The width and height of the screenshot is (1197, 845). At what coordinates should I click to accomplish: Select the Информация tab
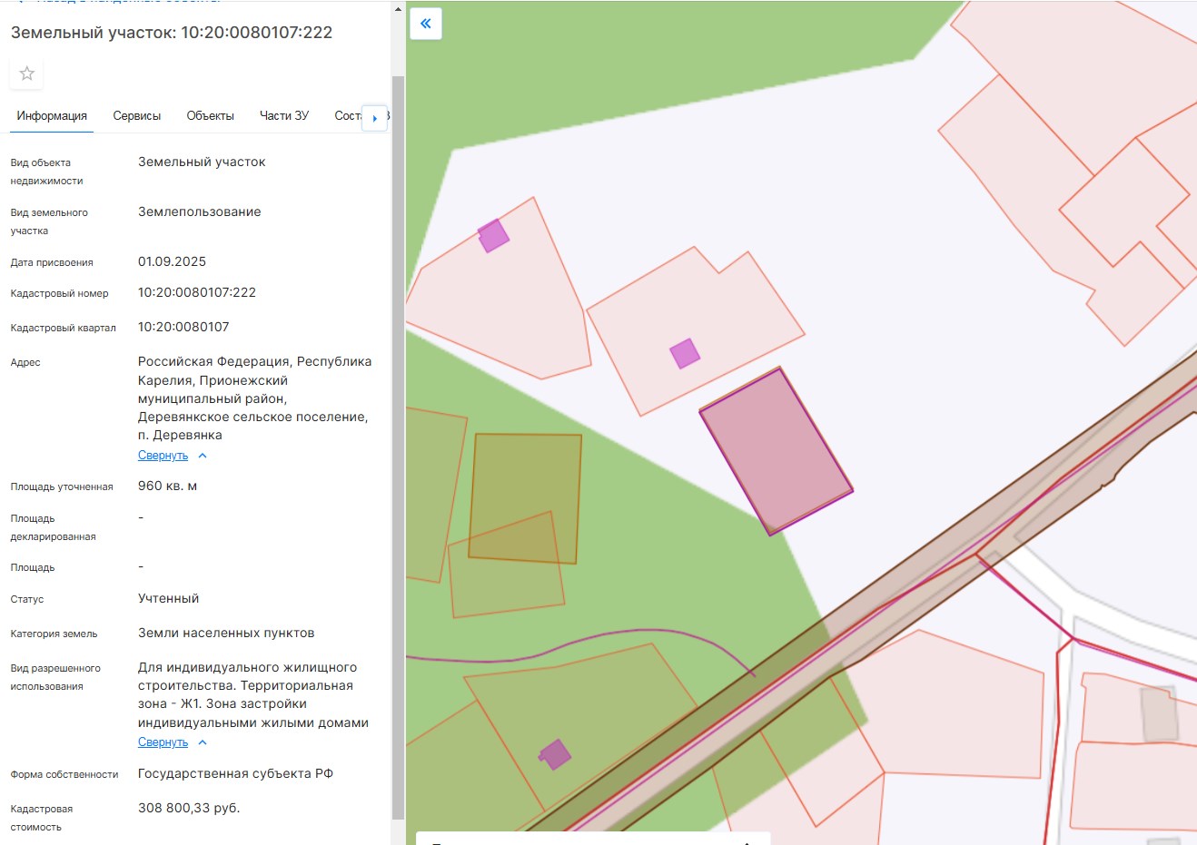(52, 116)
